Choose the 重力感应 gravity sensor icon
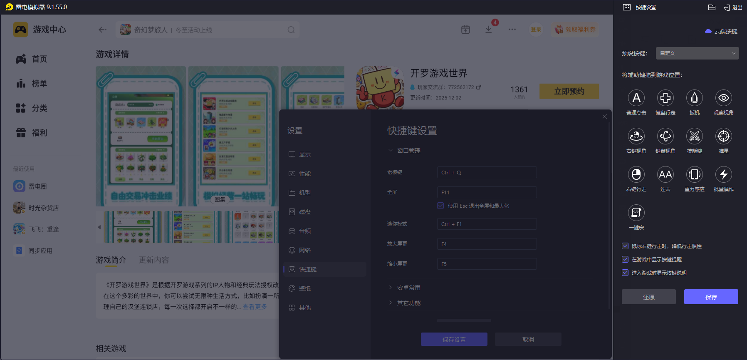Screen dimensions: 747x360 click(x=695, y=174)
